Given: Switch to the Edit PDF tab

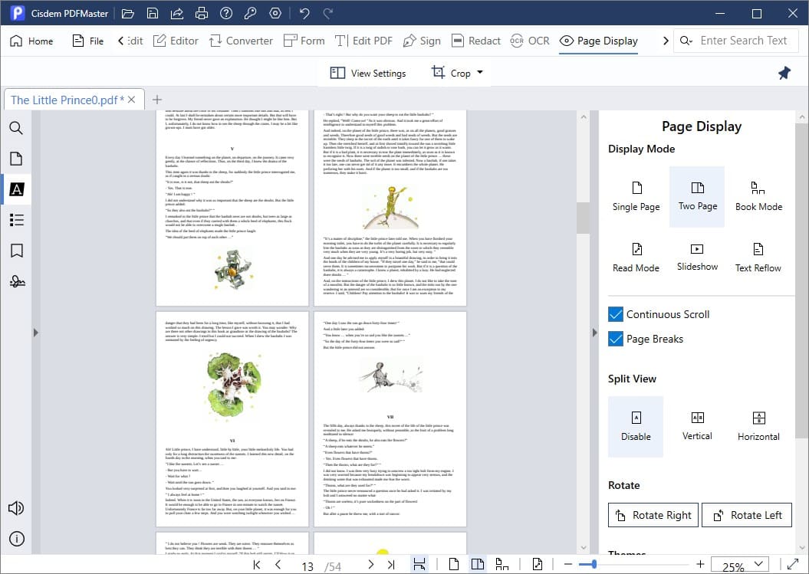Looking at the screenshot, I should (363, 41).
